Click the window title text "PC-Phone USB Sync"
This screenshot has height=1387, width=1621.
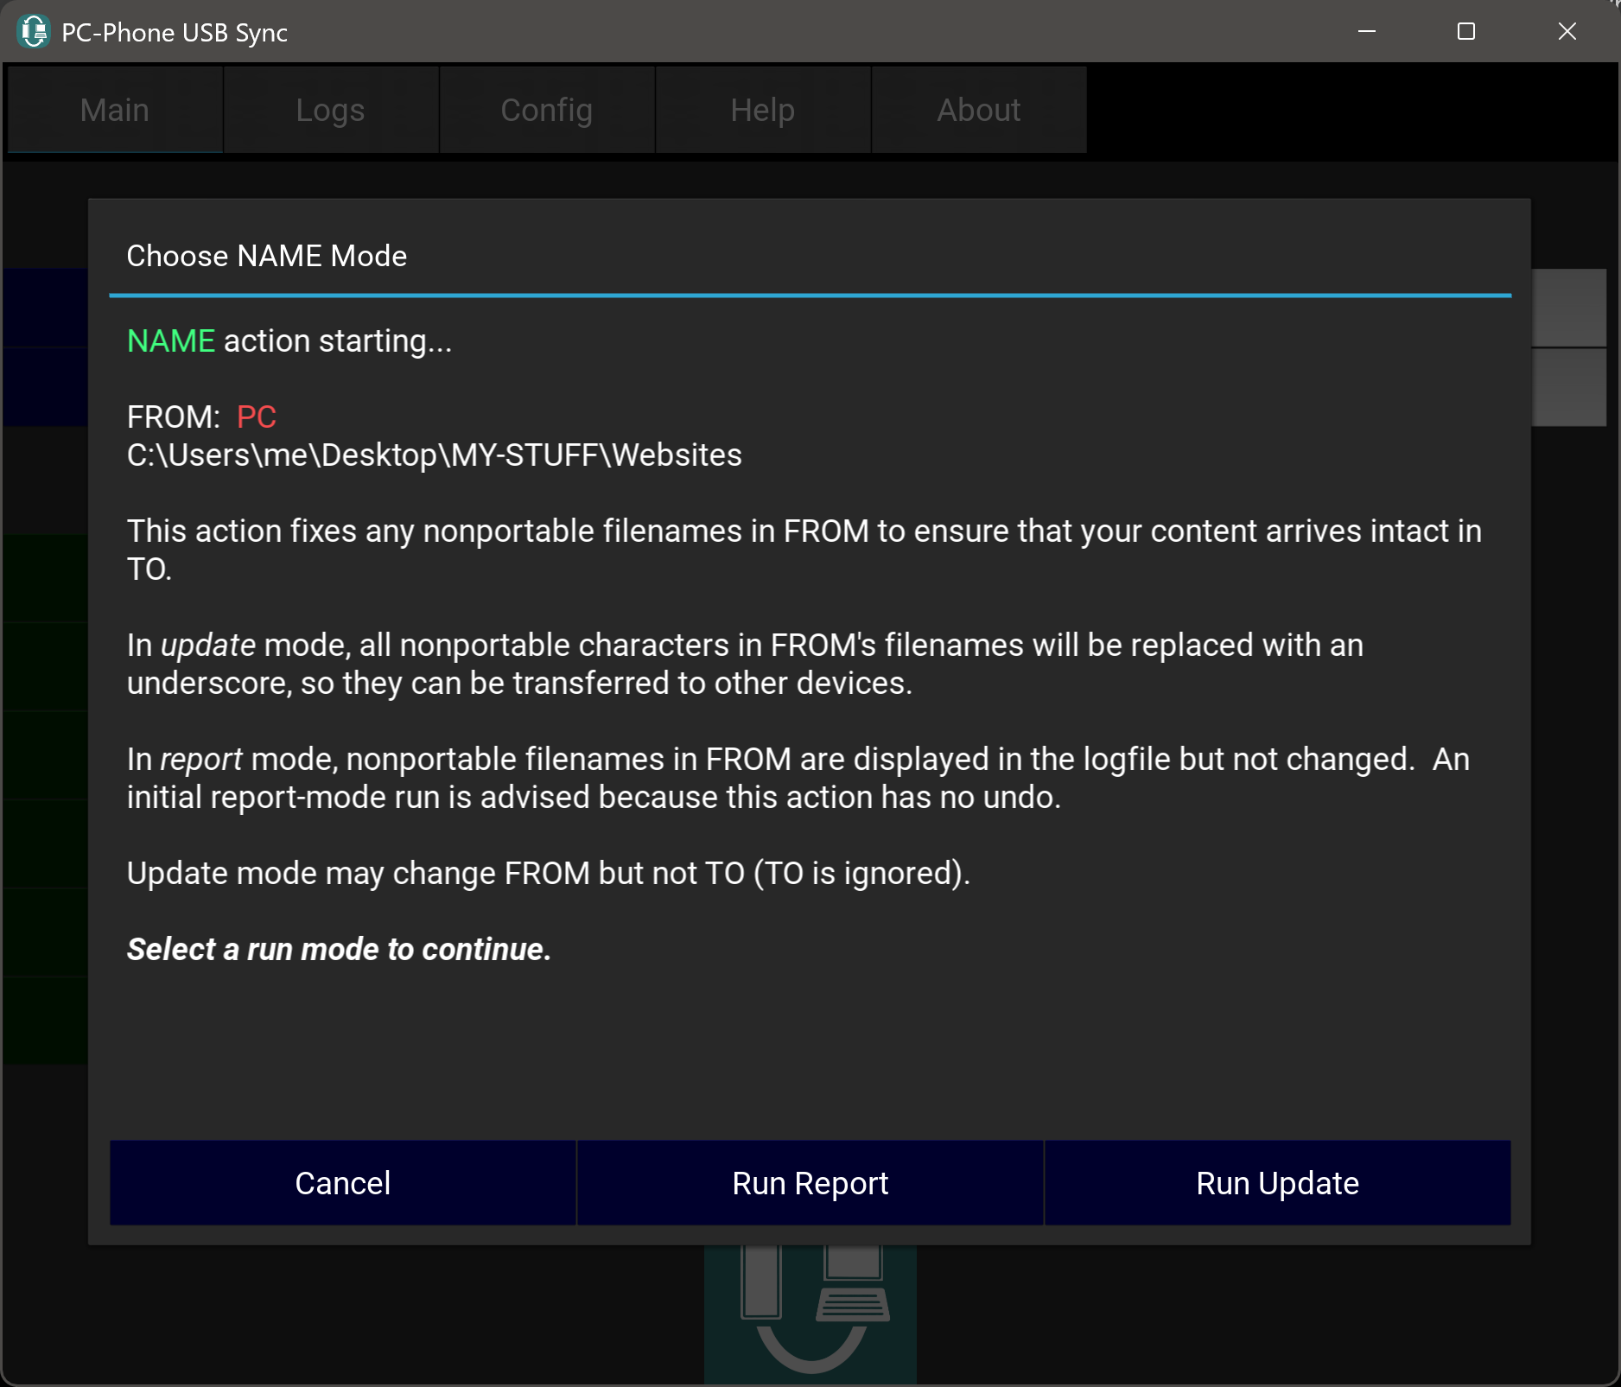pyautogui.click(x=175, y=33)
